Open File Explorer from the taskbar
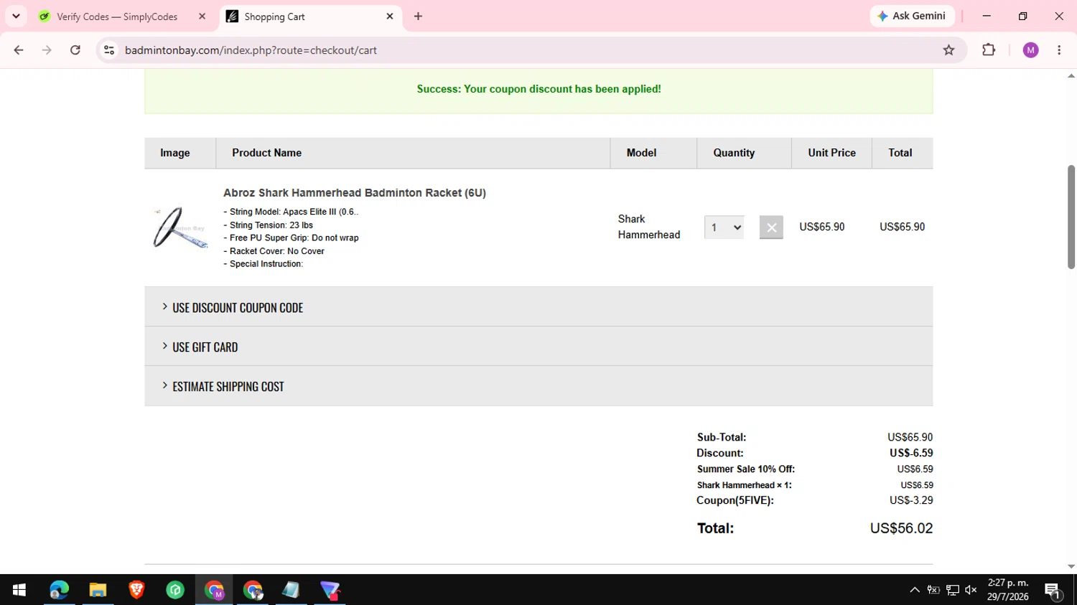Image resolution: width=1077 pixels, height=605 pixels. point(98,590)
